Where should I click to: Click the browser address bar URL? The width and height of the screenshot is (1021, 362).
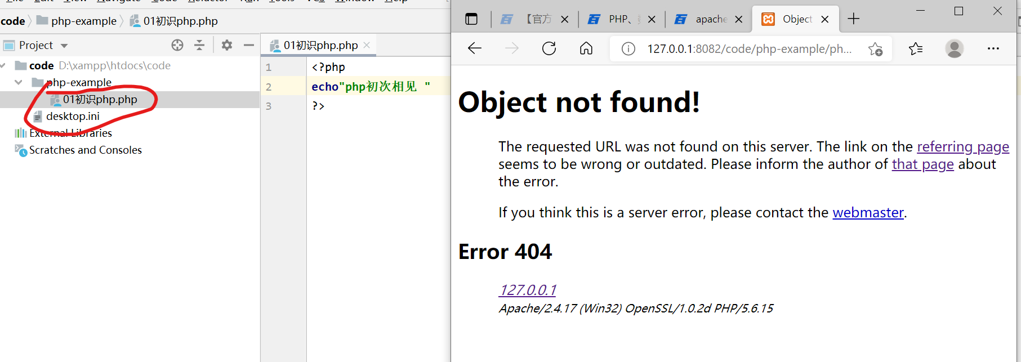tap(749, 49)
